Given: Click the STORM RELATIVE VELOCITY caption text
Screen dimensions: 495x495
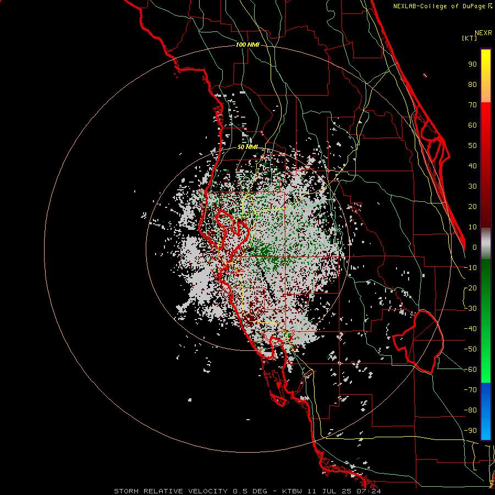Looking at the screenshot, I should pyautogui.click(x=171, y=491).
